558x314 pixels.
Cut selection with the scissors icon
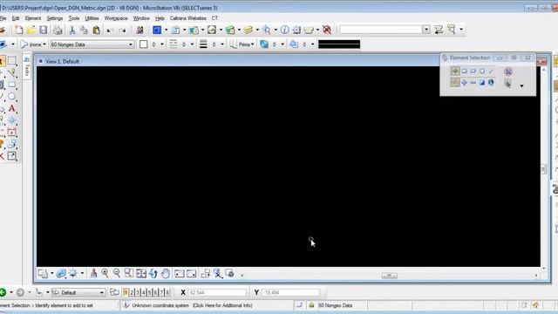72,30
